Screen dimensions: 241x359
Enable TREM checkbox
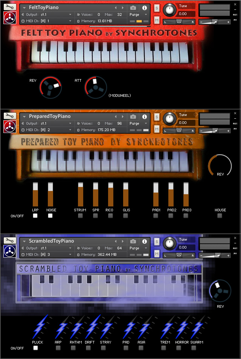click(x=164, y=348)
